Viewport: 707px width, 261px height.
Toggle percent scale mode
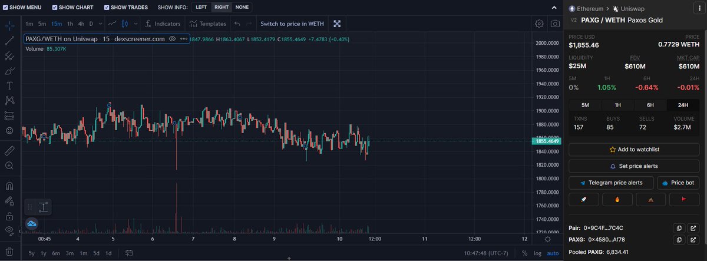coord(525,253)
